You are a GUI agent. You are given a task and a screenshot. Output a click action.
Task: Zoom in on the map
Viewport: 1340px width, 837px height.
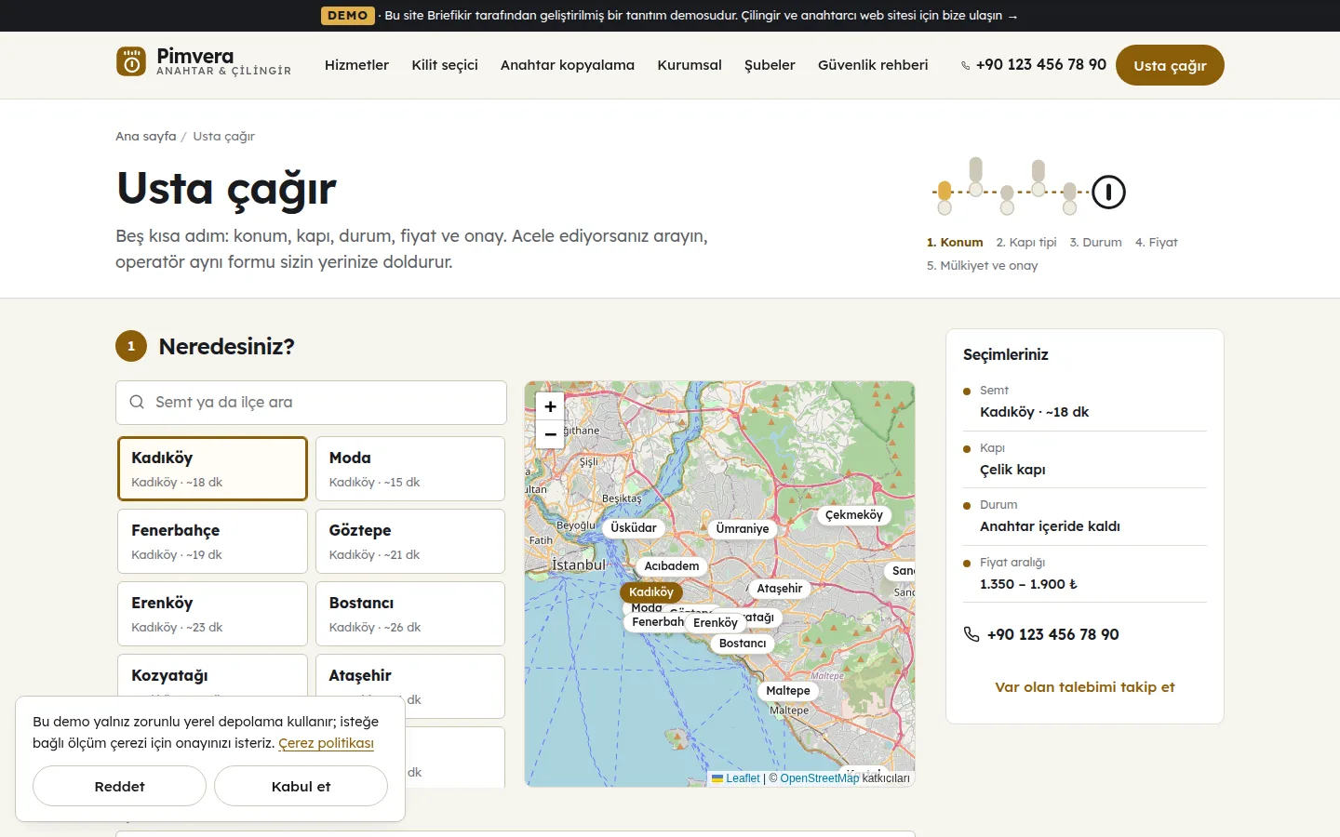(x=550, y=406)
